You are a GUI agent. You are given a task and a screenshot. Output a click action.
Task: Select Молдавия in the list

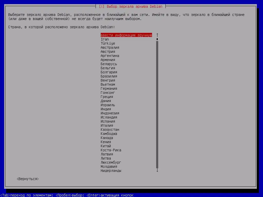point(109,166)
